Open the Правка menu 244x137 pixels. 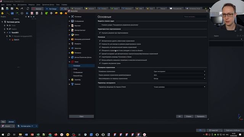coord(9,5)
